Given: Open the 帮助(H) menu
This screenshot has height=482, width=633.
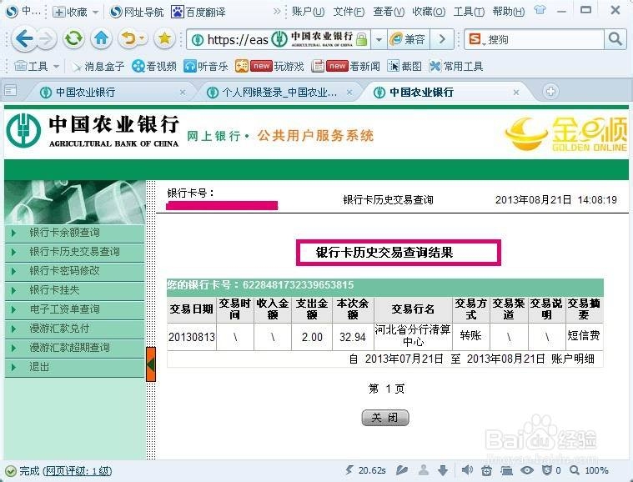Looking at the screenshot, I should [x=508, y=12].
